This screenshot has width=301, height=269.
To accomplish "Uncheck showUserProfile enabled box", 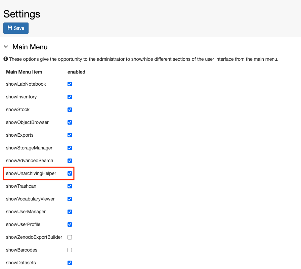I will 70,224.
